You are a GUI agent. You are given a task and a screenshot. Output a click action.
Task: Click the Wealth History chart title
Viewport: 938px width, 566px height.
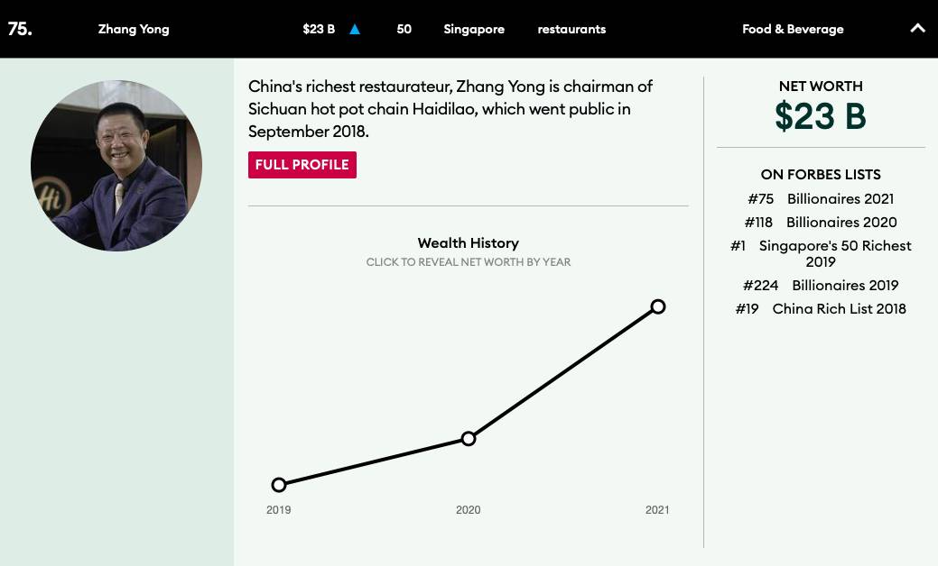pyautogui.click(x=468, y=242)
